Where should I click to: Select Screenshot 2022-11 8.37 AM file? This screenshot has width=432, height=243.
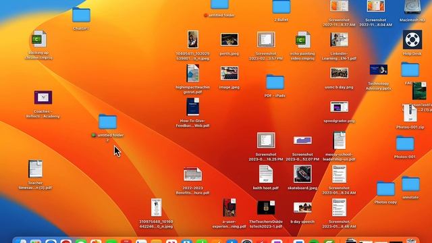tap(339, 6)
